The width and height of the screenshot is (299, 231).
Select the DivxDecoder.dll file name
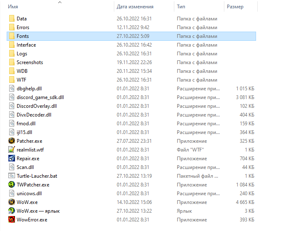[34, 115]
